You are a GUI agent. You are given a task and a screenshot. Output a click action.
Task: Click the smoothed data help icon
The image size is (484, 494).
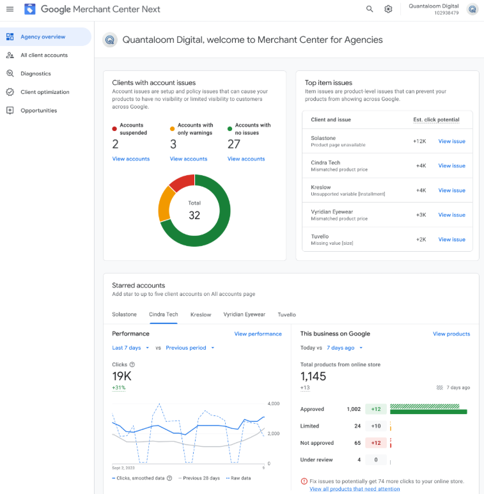coord(169,478)
